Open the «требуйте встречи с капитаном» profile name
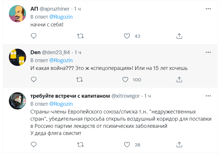Viewport: 219px width, 155px height. coord(70,96)
